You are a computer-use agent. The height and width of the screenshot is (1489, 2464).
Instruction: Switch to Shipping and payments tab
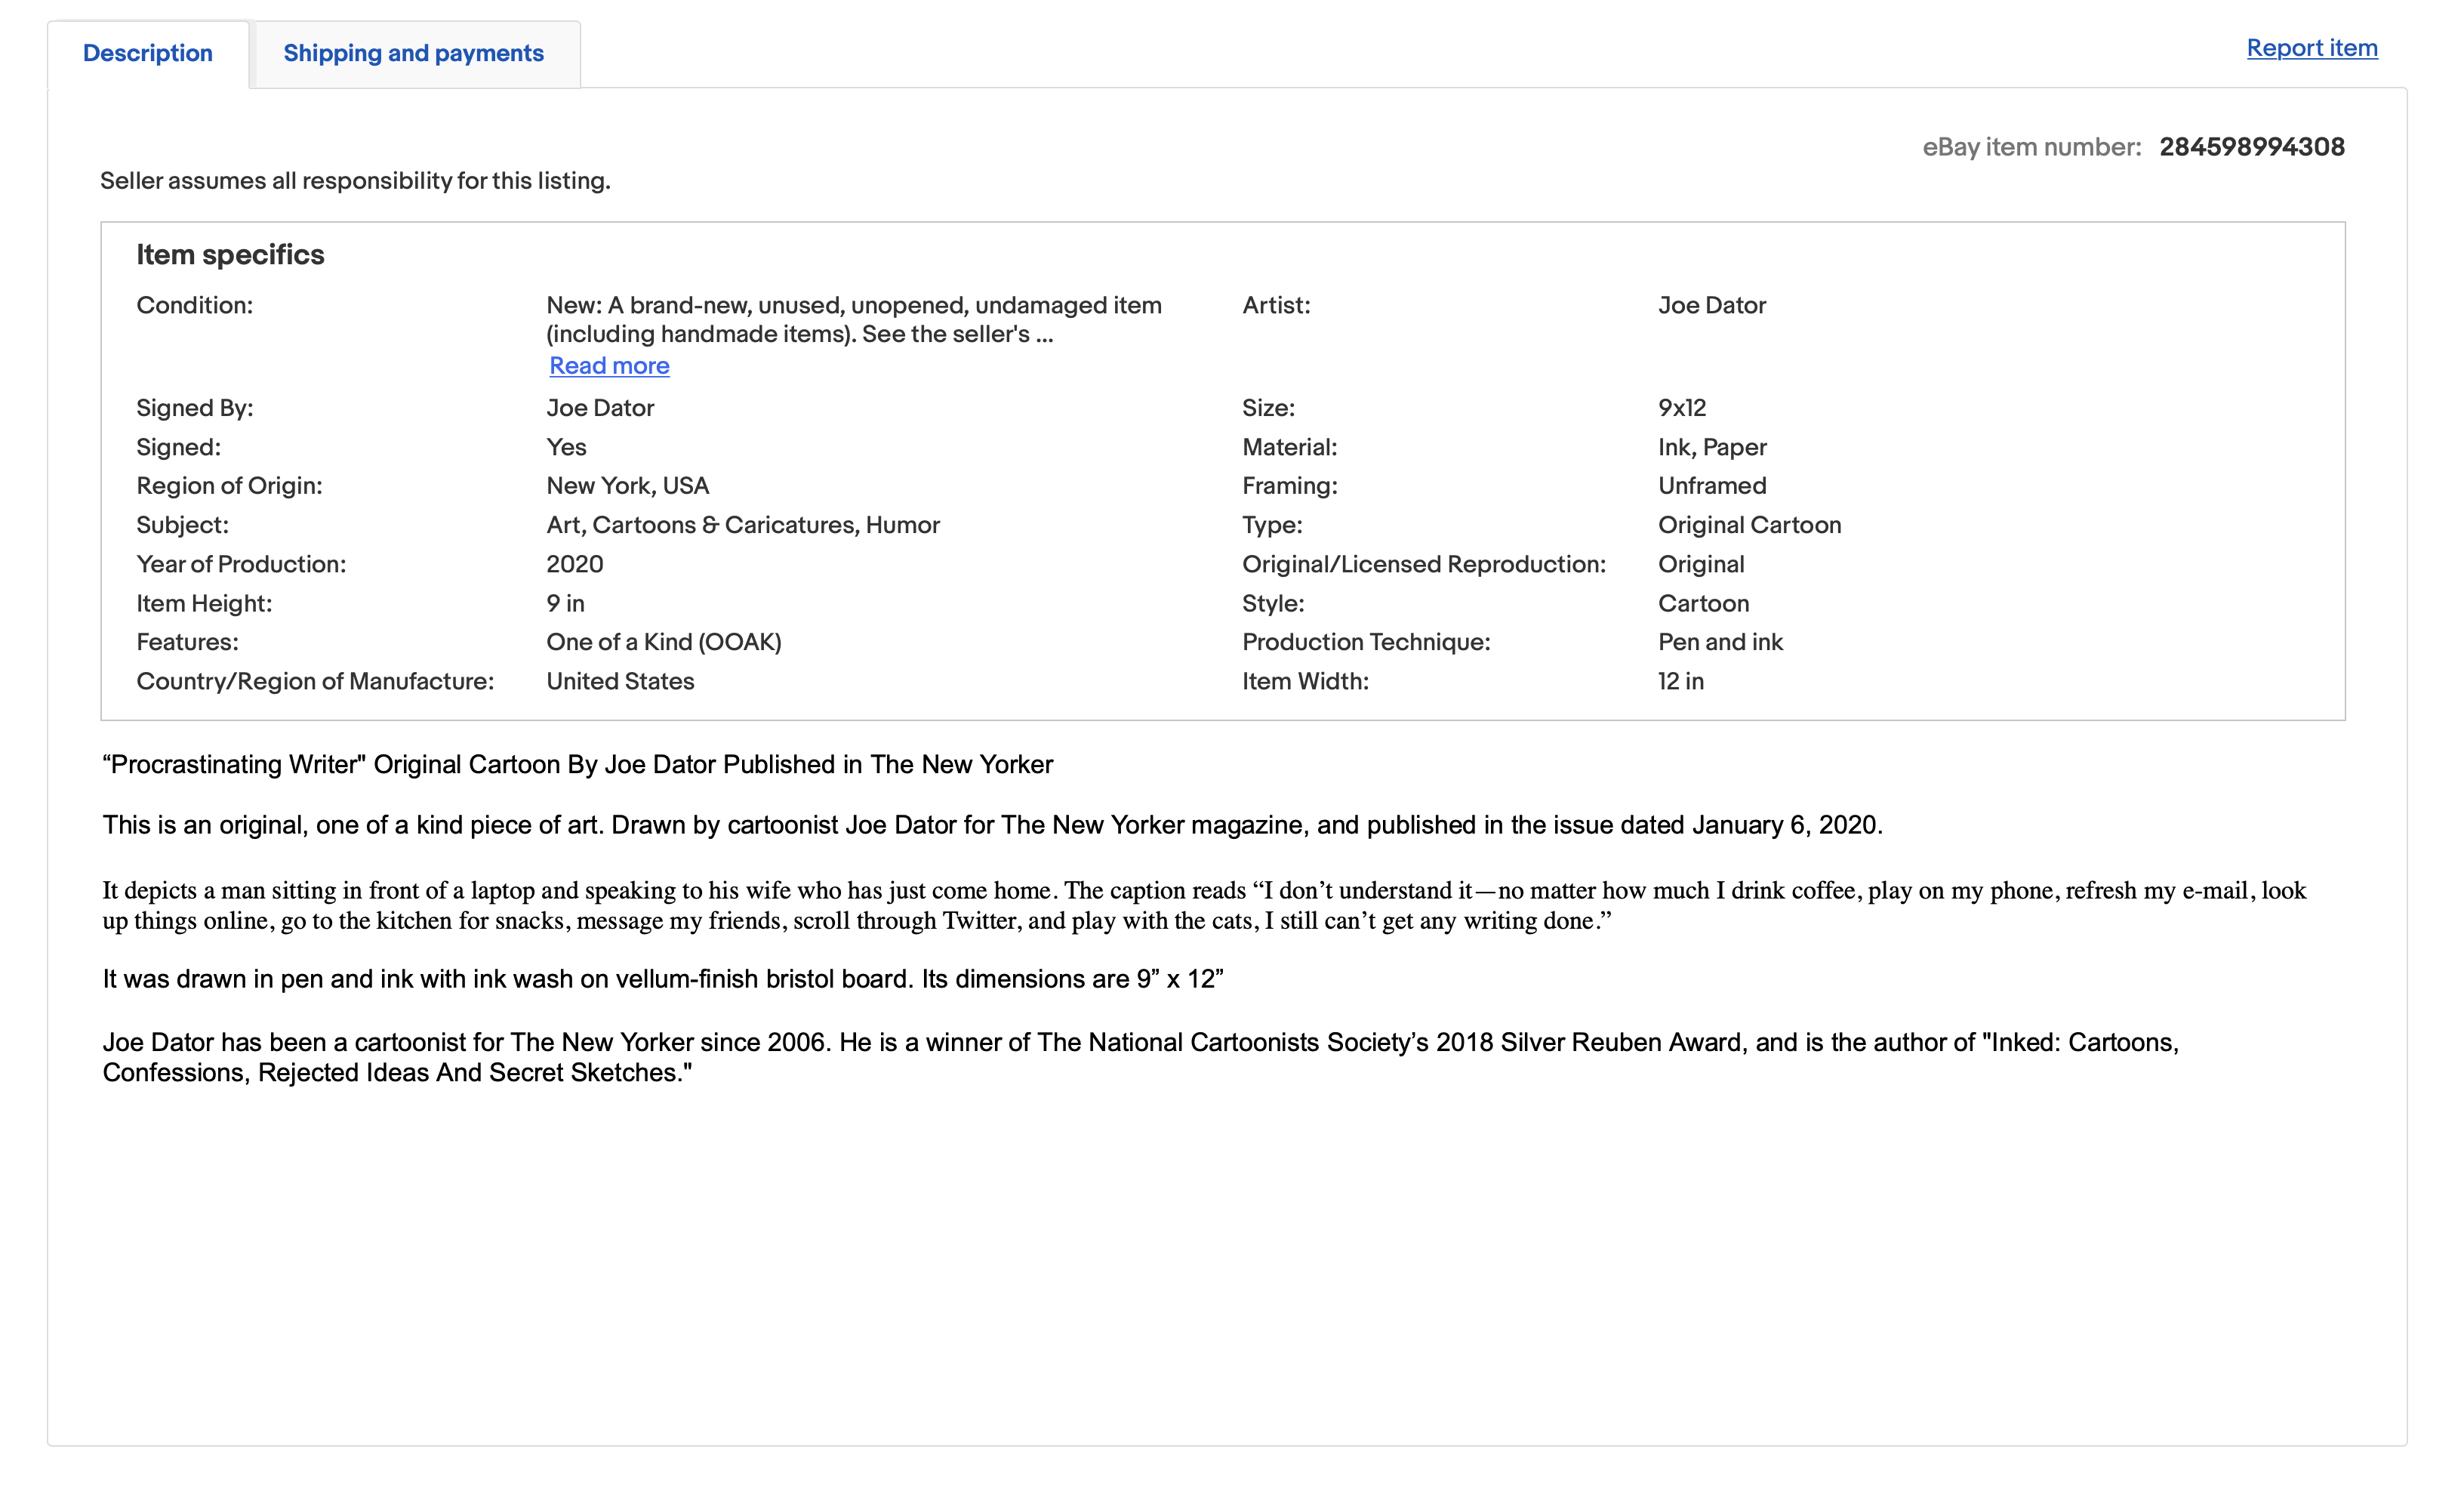[x=413, y=53]
